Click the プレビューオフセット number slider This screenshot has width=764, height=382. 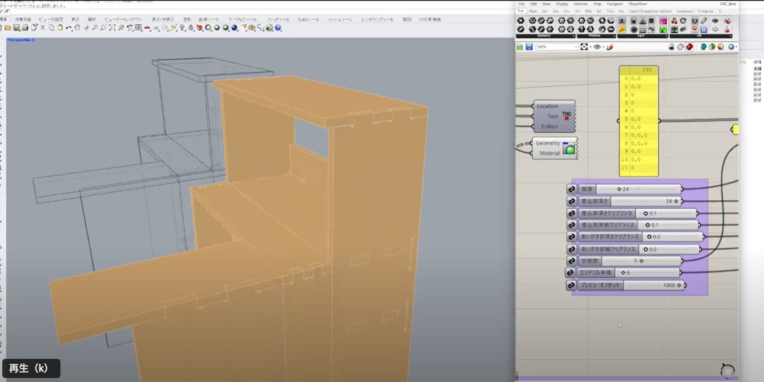[631, 285]
